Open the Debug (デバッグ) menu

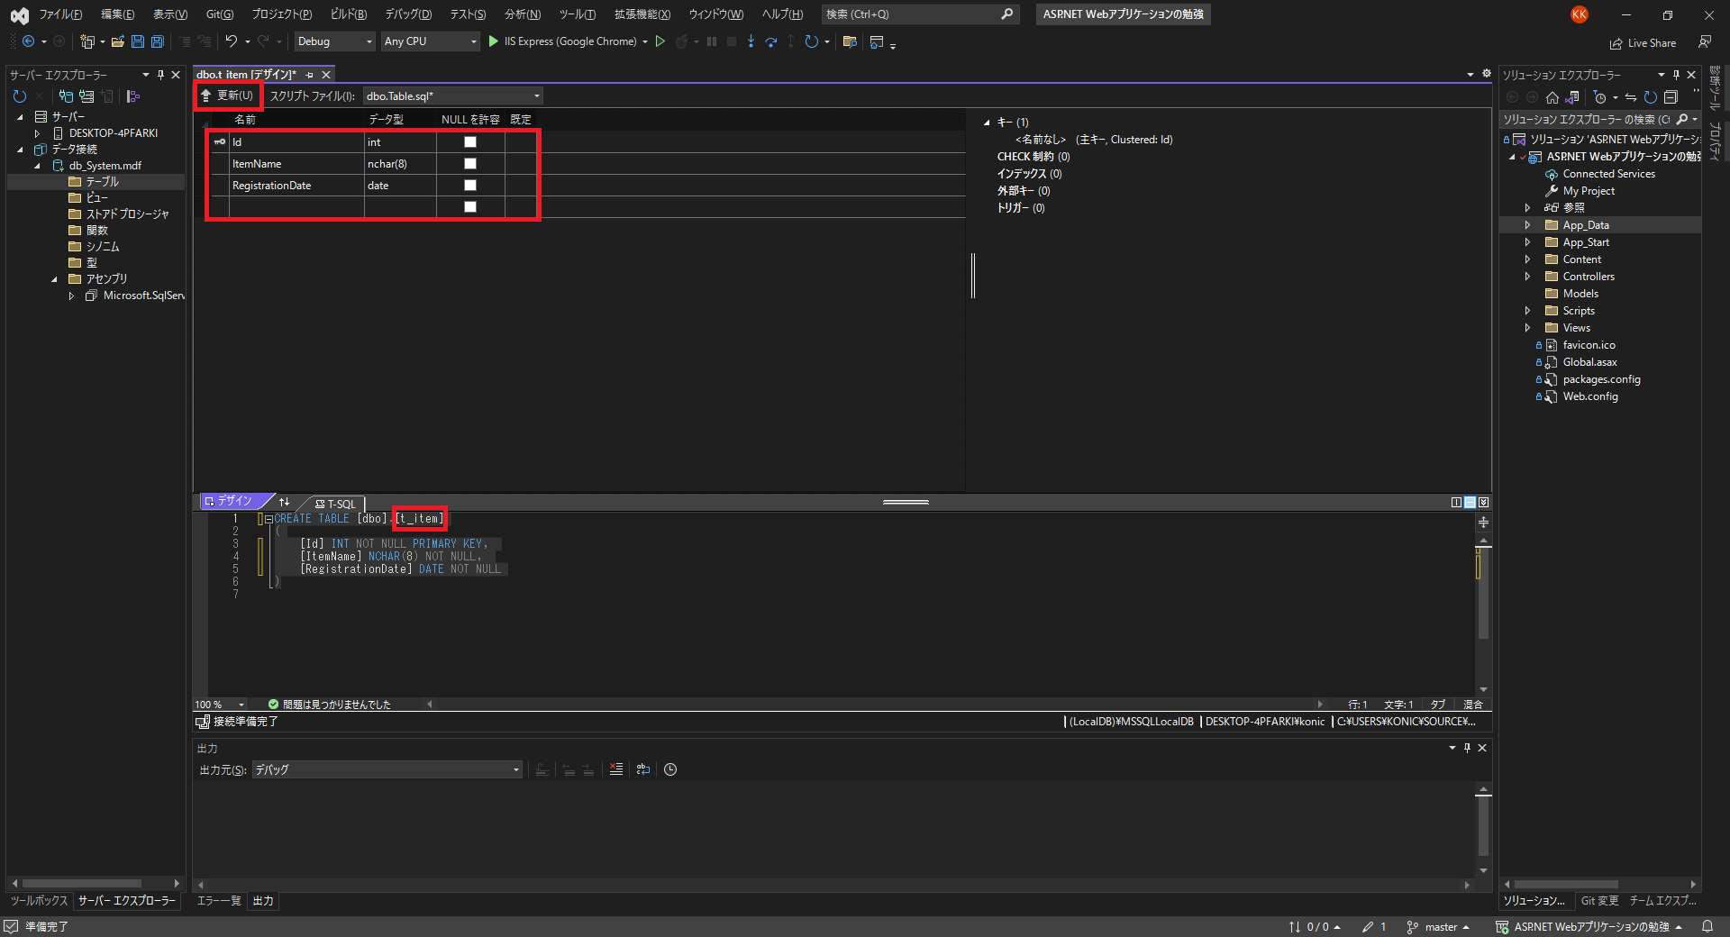(x=408, y=14)
